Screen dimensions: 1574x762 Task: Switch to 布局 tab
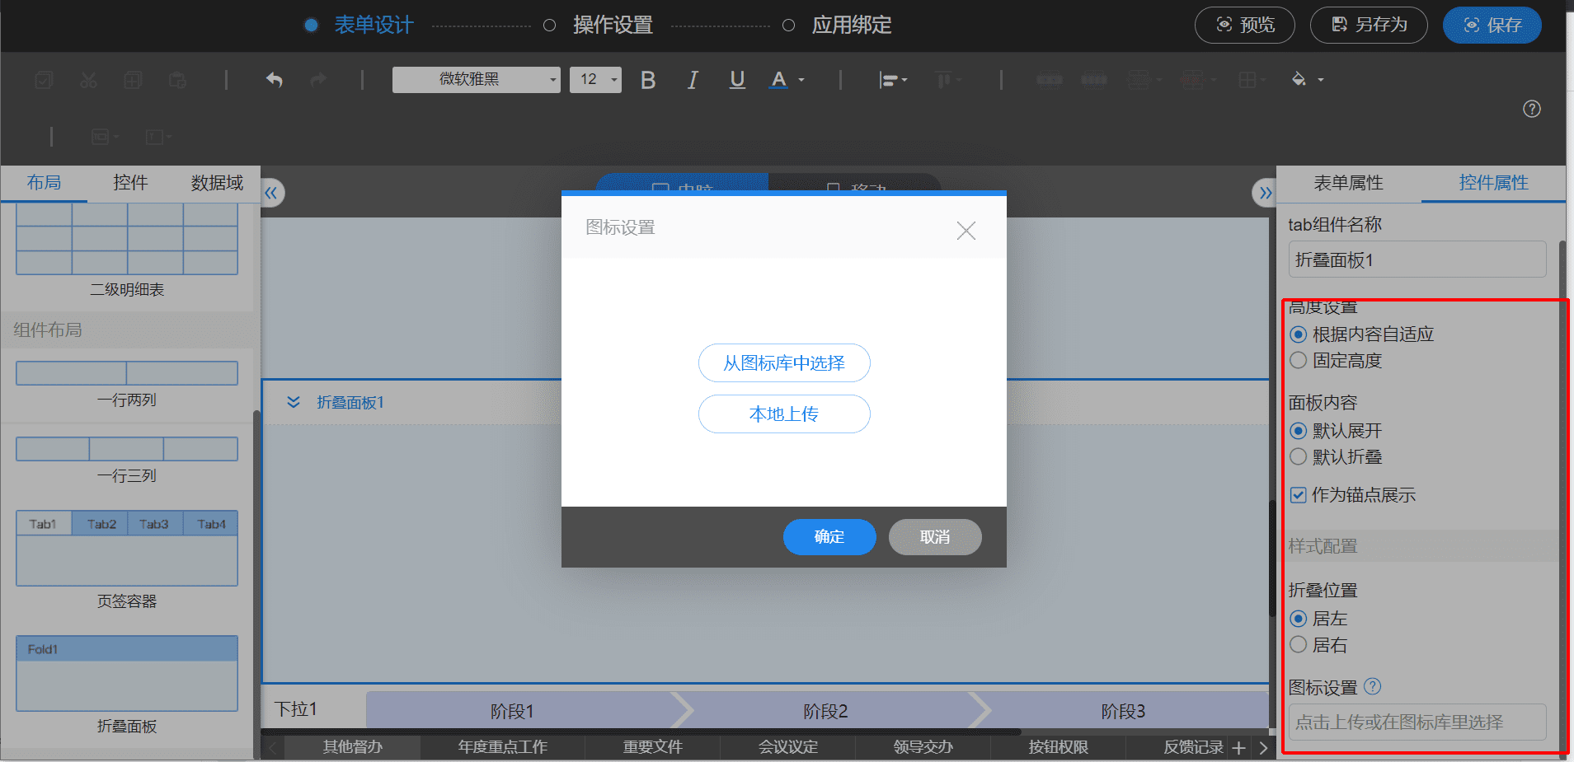click(x=44, y=183)
